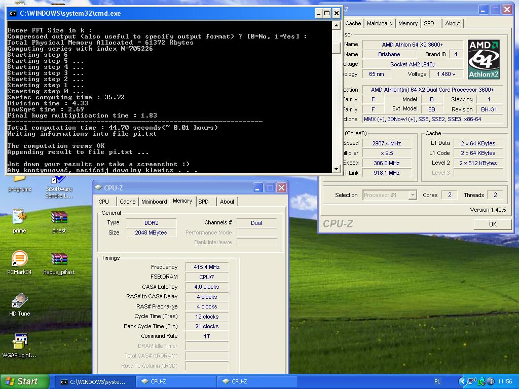Viewport: 519px width, 389px height.
Task: Click the 21 clocks Trc value
Action: click(x=207, y=326)
